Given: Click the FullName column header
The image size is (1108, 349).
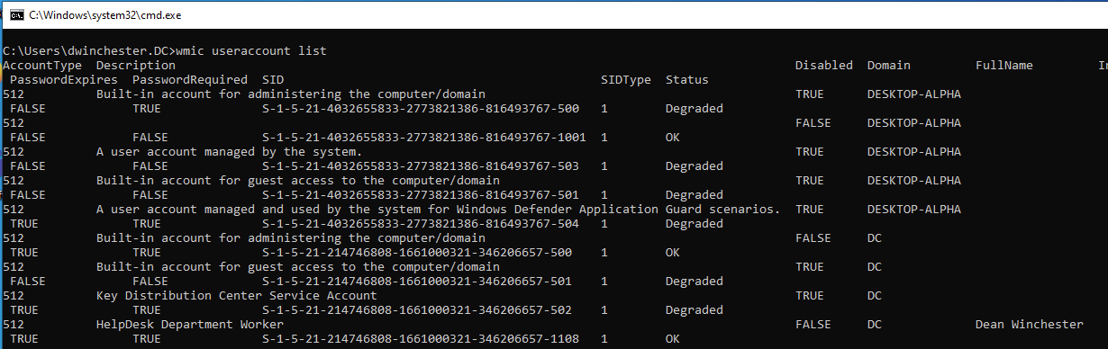Looking at the screenshot, I should (1004, 65).
